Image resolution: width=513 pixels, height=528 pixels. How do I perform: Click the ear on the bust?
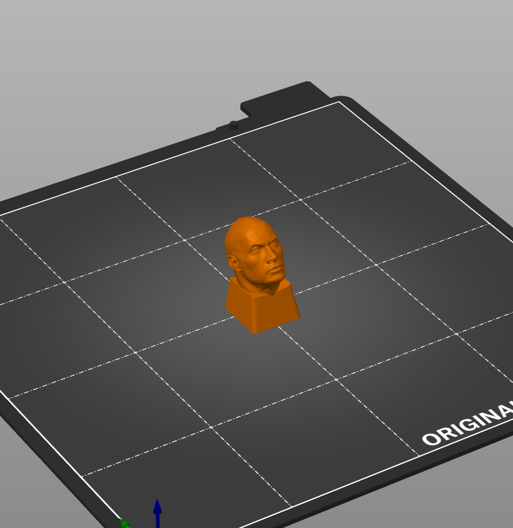(233, 262)
